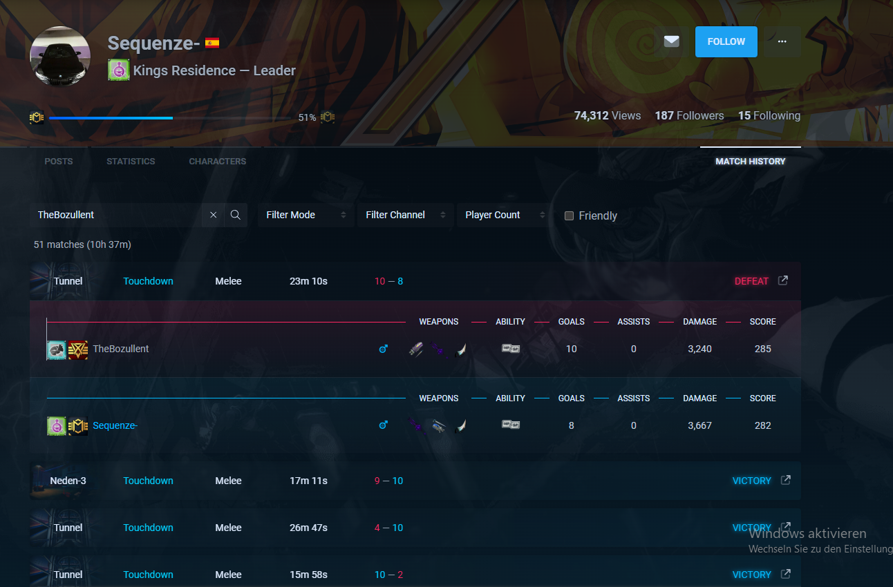Expand the Filter Channel dropdown
Viewport: 893px width, 587px height.
point(404,215)
